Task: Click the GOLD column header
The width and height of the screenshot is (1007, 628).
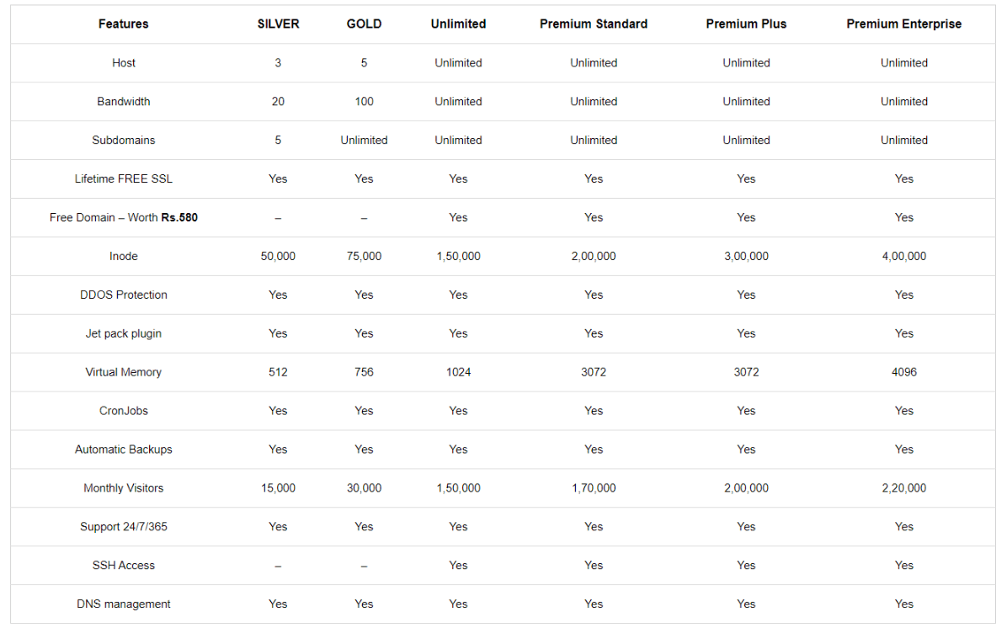Action: 364,24
